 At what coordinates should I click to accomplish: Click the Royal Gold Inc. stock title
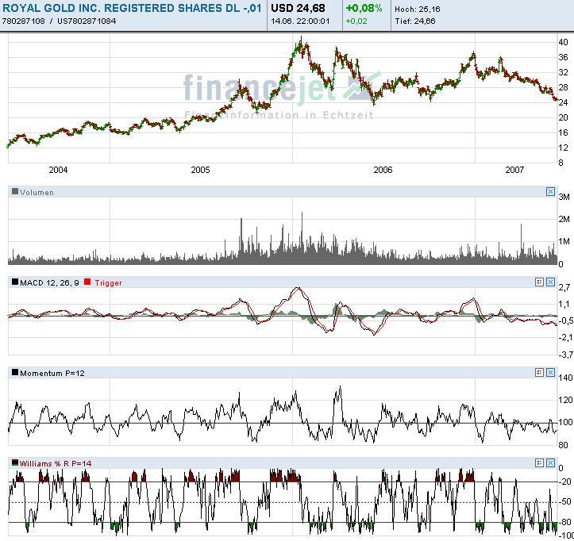pyautogui.click(x=132, y=8)
